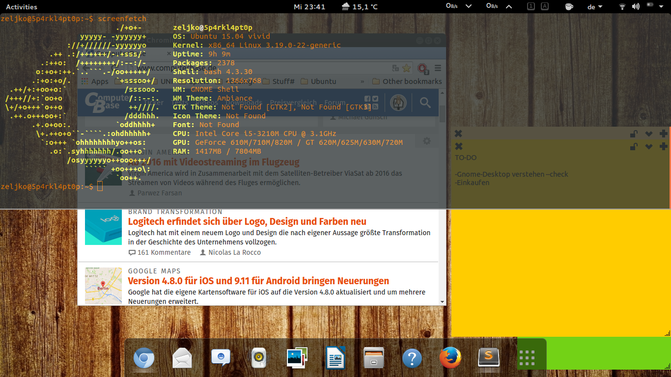Open the 'Apps' bookmarks bar shortcut
Image resolution: width=671 pixels, height=377 pixels.
[x=95, y=81]
